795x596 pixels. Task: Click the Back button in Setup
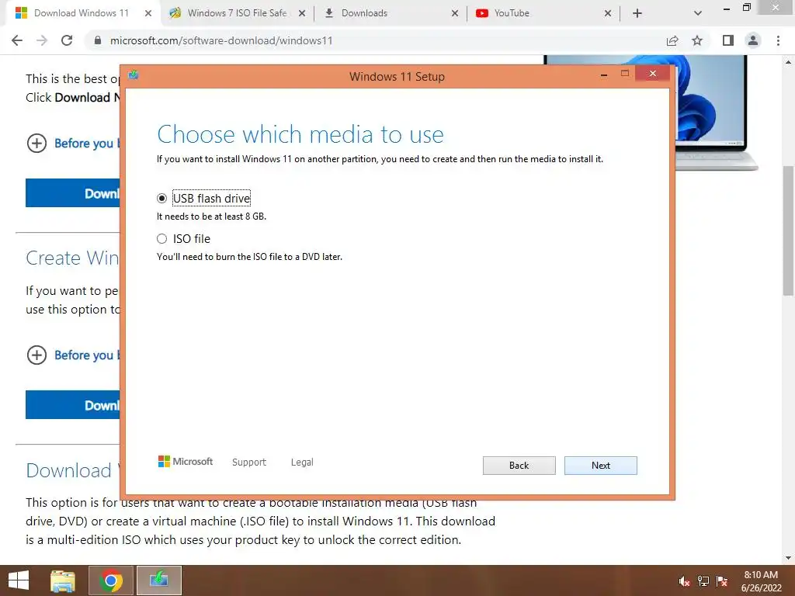coord(519,466)
